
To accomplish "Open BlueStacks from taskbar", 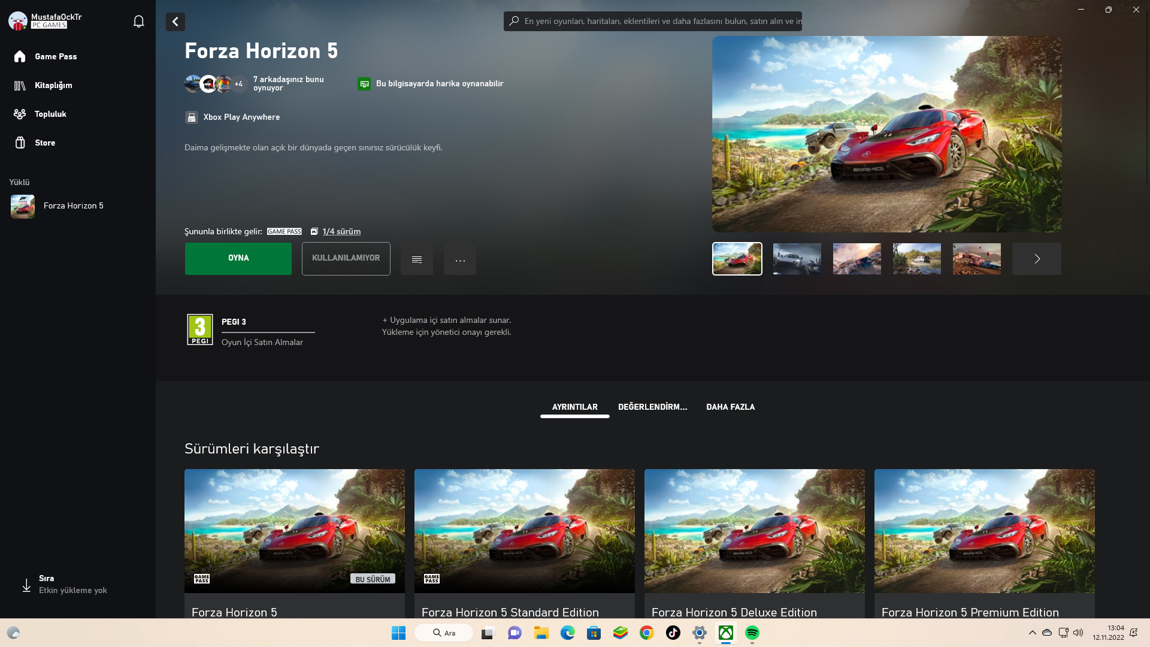I will 621,633.
